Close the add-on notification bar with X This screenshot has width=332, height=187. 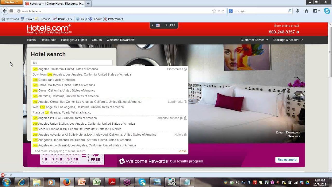click(x=11, y=175)
